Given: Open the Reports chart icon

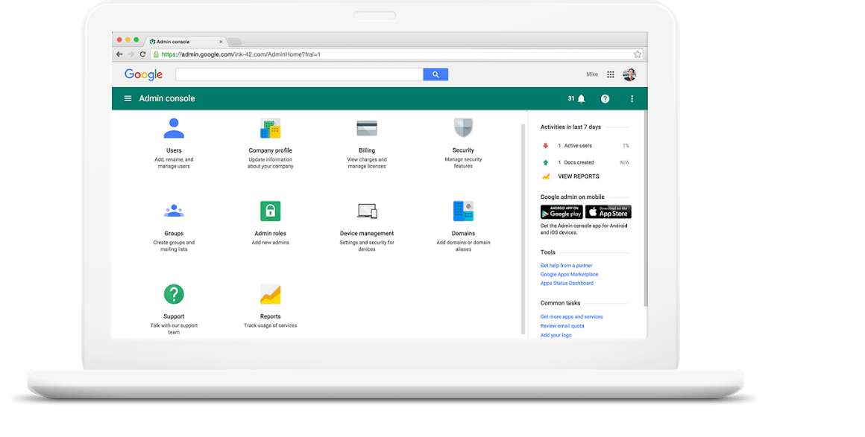Looking at the screenshot, I should pos(270,294).
